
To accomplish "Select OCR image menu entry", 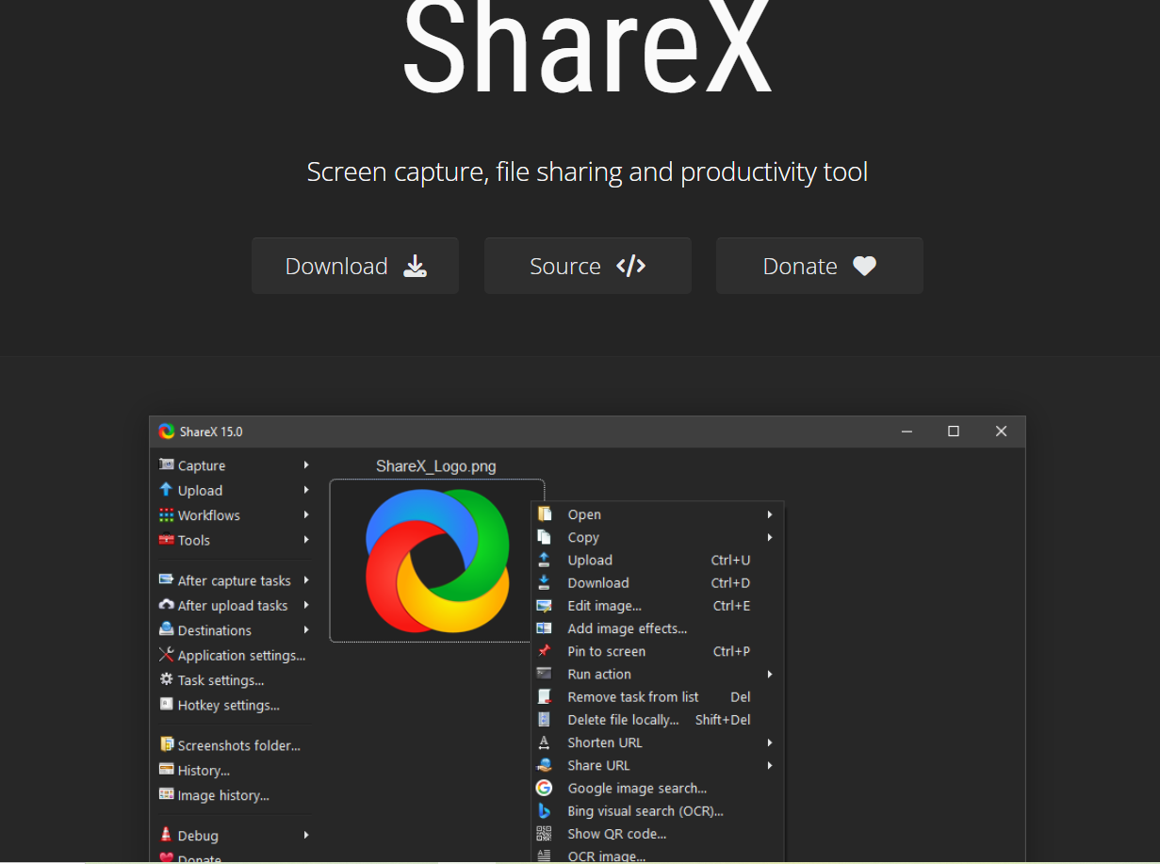I will click(658, 856).
